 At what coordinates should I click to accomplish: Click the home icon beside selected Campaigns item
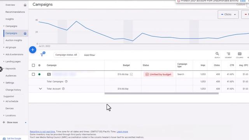tap(25, 33)
